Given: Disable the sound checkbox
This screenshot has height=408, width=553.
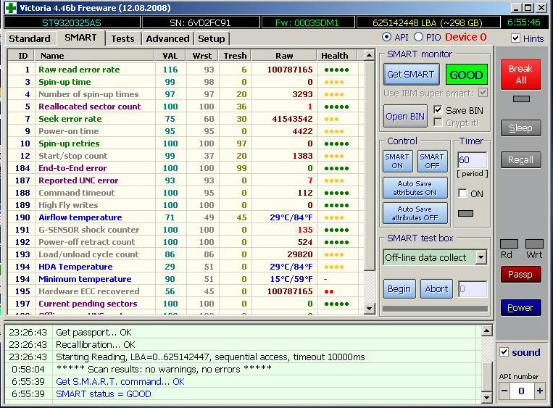Looking at the screenshot, I should [x=504, y=352].
